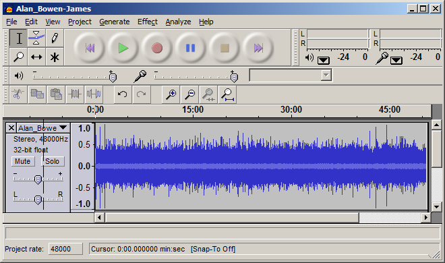Viewport: 445px width, 263px height.
Task: Open the Project menu
Action: click(80, 22)
